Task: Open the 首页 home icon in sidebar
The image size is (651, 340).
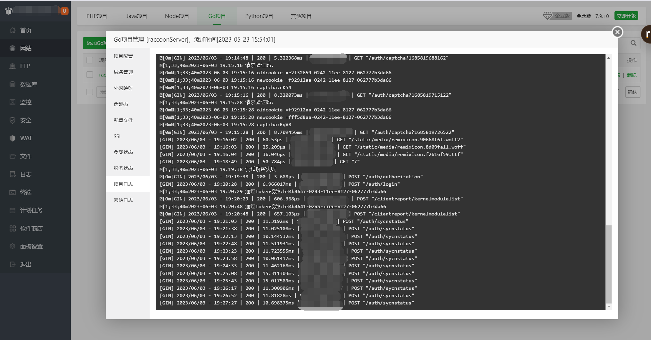Action: (x=12, y=30)
